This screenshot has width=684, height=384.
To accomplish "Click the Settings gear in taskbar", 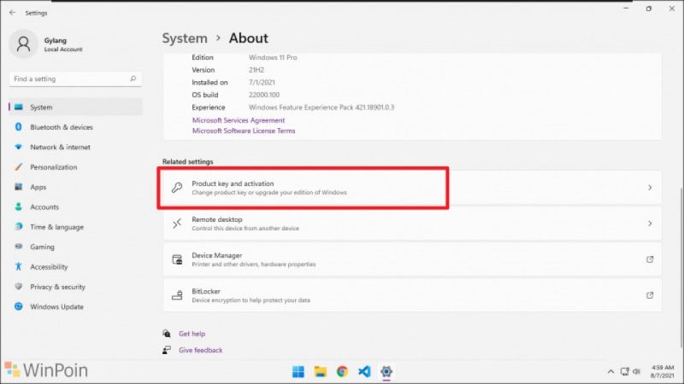I will [x=386, y=371].
